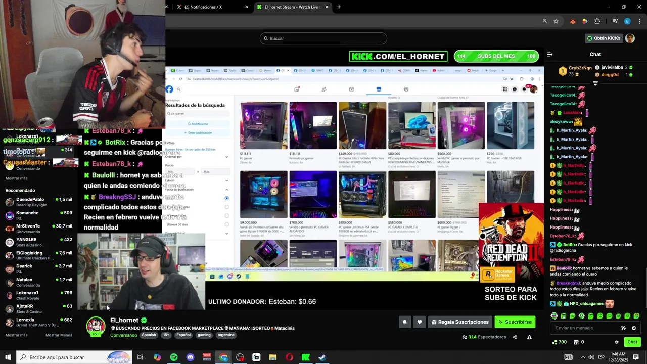The image size is (647, 364).
Task: Click the Spanish tag
Action: [149, 335]
